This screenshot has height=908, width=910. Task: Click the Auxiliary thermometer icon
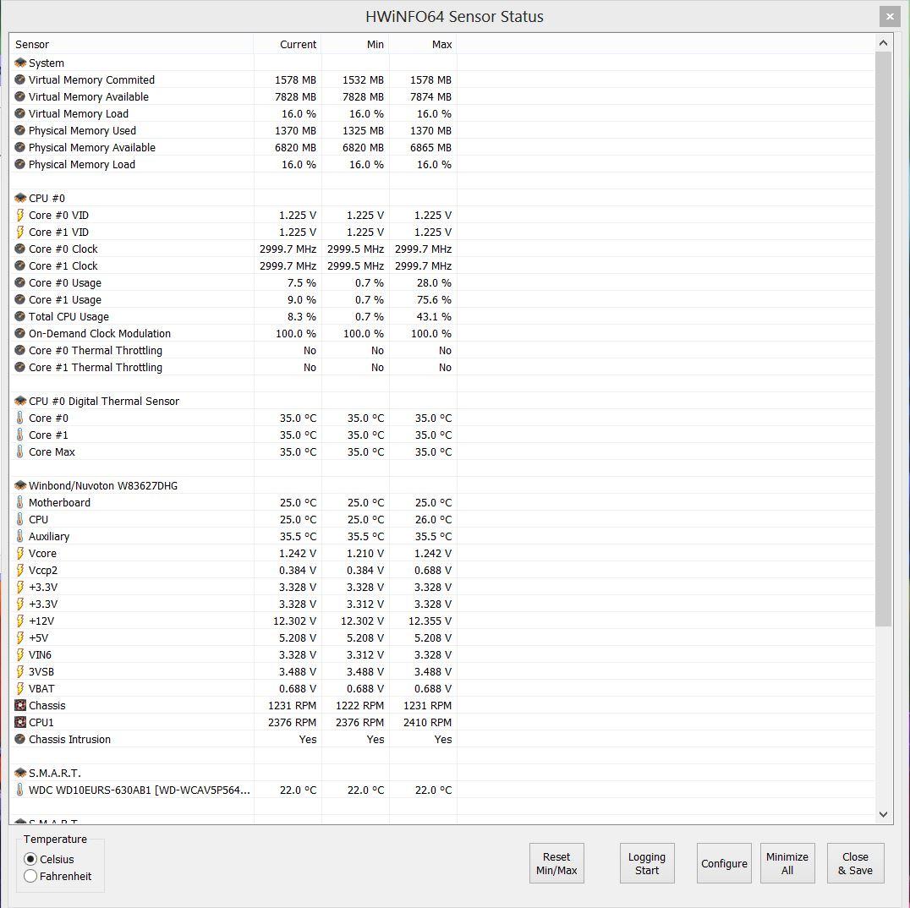19,536
